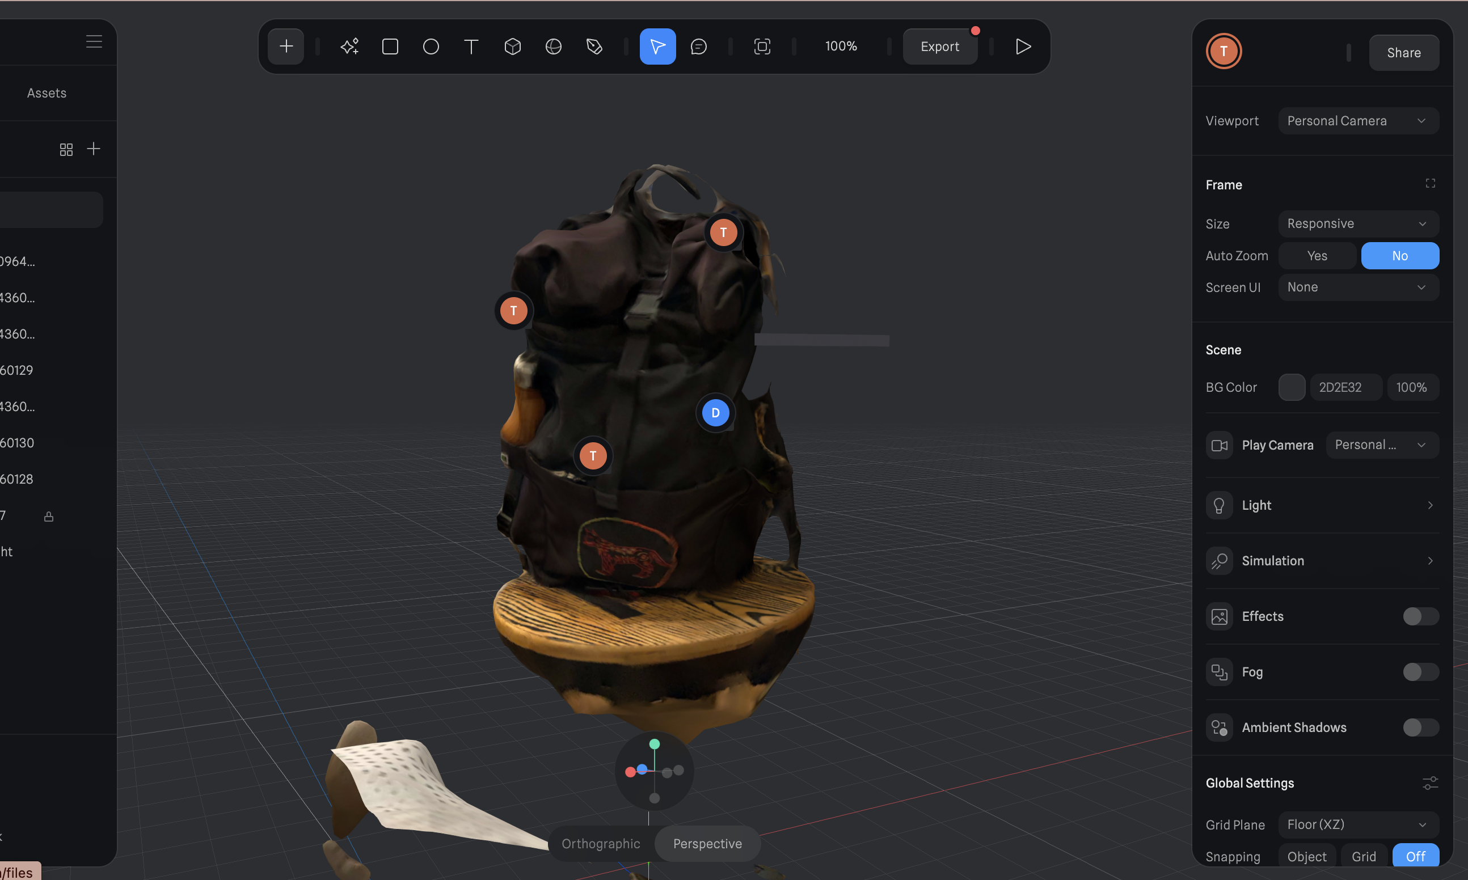This screenshot has width=1468, height=880.
Task: Select the Ellipse shape tool
Action: pyautogui.click(x=431, y=46)
